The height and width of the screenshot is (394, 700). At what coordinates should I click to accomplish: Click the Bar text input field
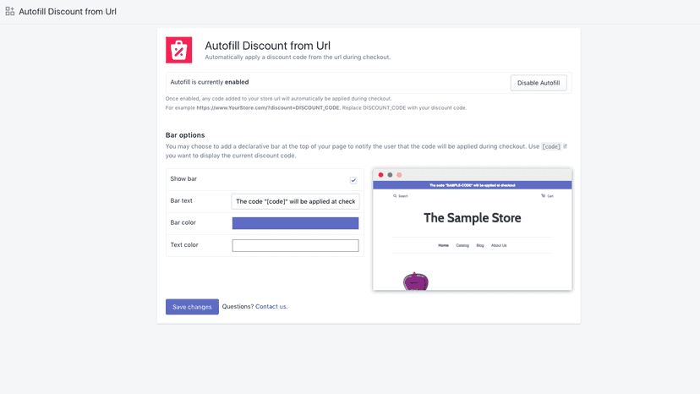click(295, 201)
